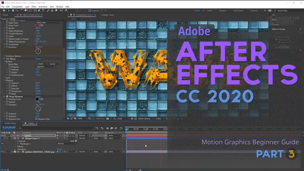Collapse the Shading group

(x=4, y=80)
